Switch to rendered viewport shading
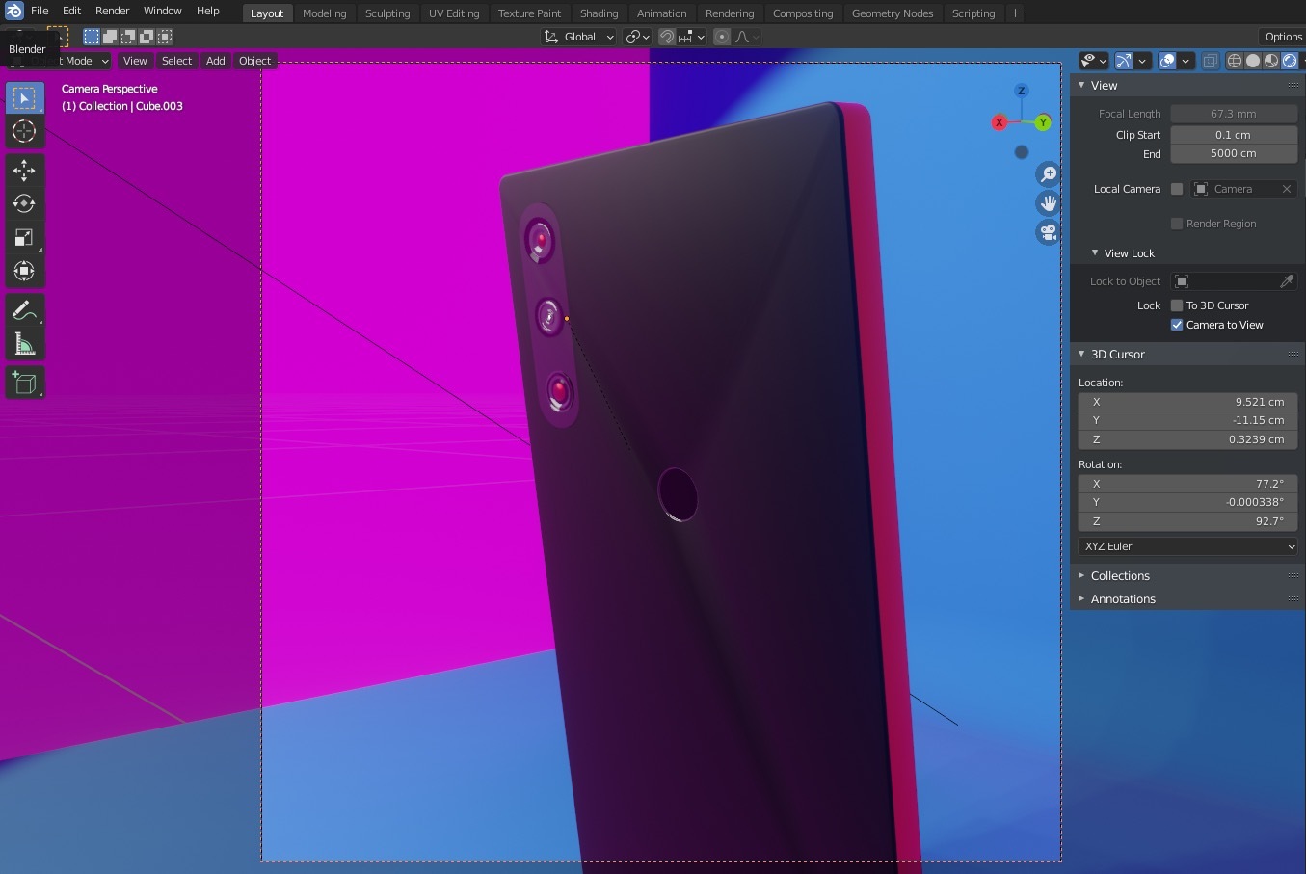The height and width of the screenshot is (874, 1306). 1290,61
